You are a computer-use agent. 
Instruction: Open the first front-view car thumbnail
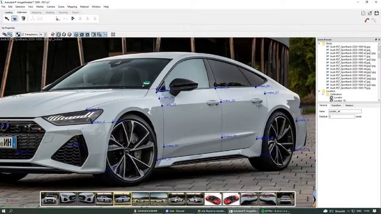point(50,199)
